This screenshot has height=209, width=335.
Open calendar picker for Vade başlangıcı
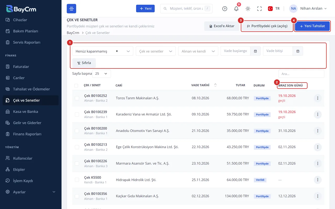tap(255, 51)
